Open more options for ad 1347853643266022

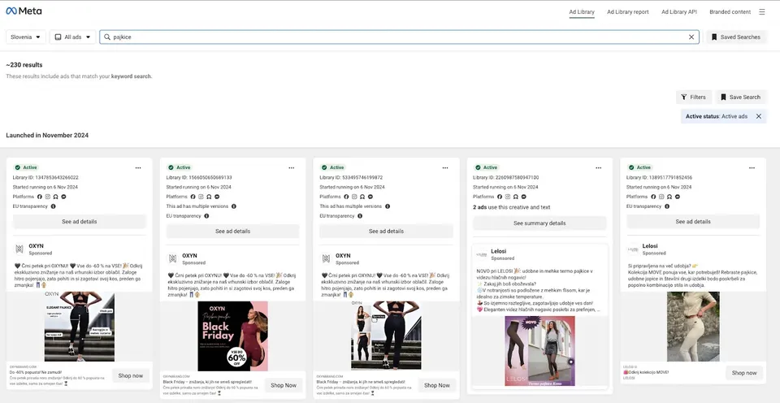click(138, 167)
